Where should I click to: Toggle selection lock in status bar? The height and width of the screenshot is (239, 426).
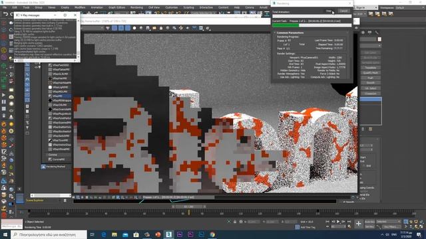pos(235,222)
